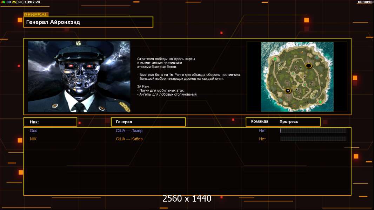The width and height of the screenshot is (374, 210).
Task: Open team value Нет in God's row
Action: point(262,131)
